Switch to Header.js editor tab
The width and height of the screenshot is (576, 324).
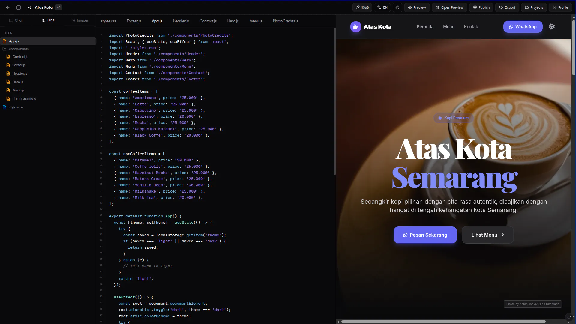click(x=181, y=21)
